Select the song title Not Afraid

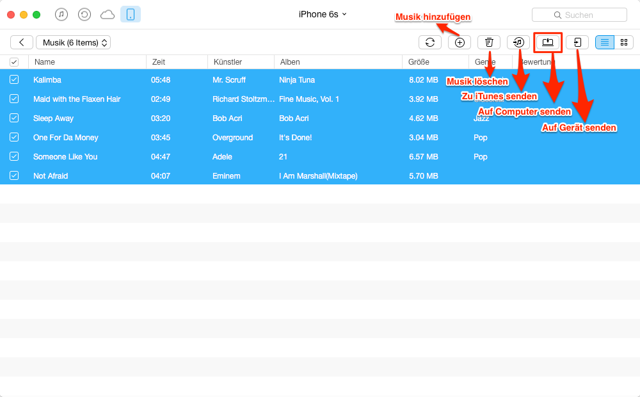click(51, 176)
